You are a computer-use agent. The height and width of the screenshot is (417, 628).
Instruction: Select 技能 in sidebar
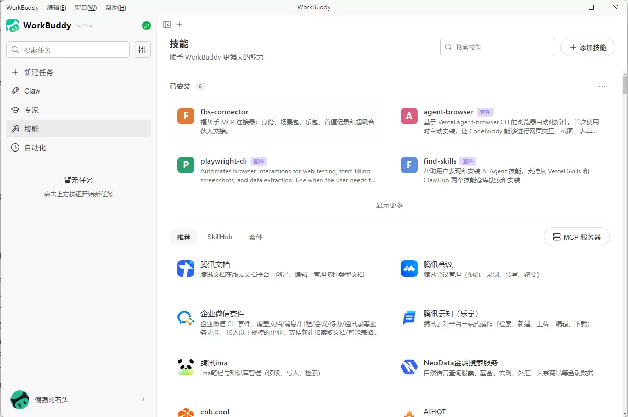point(78,129)
